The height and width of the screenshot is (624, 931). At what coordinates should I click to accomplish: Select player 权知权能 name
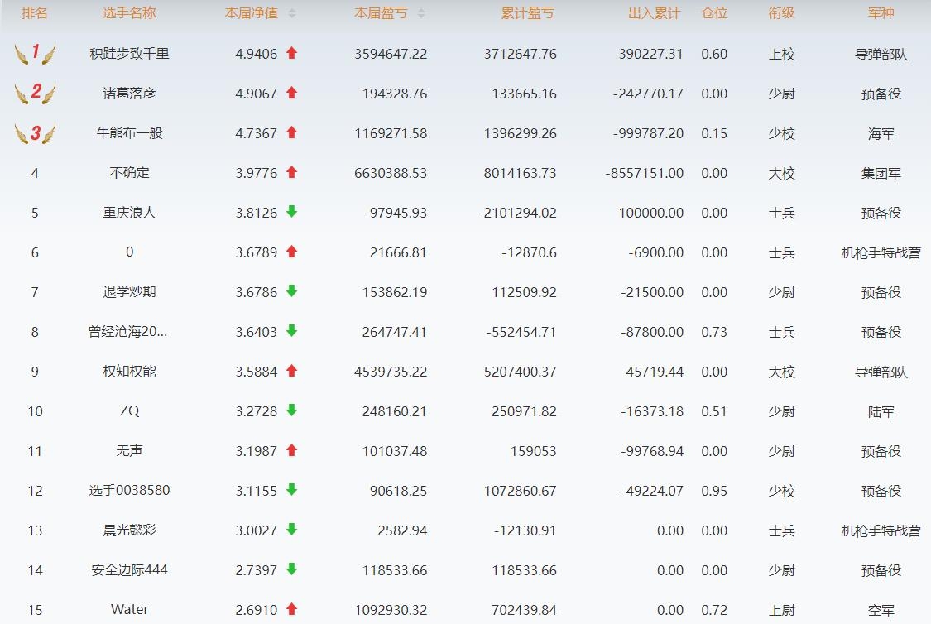(129, 372)
